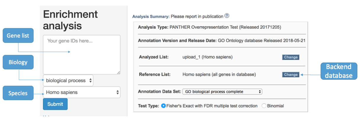Click the Biology callout label
Viewport: 360px width, 121px height.
click(x=18, y=62)
